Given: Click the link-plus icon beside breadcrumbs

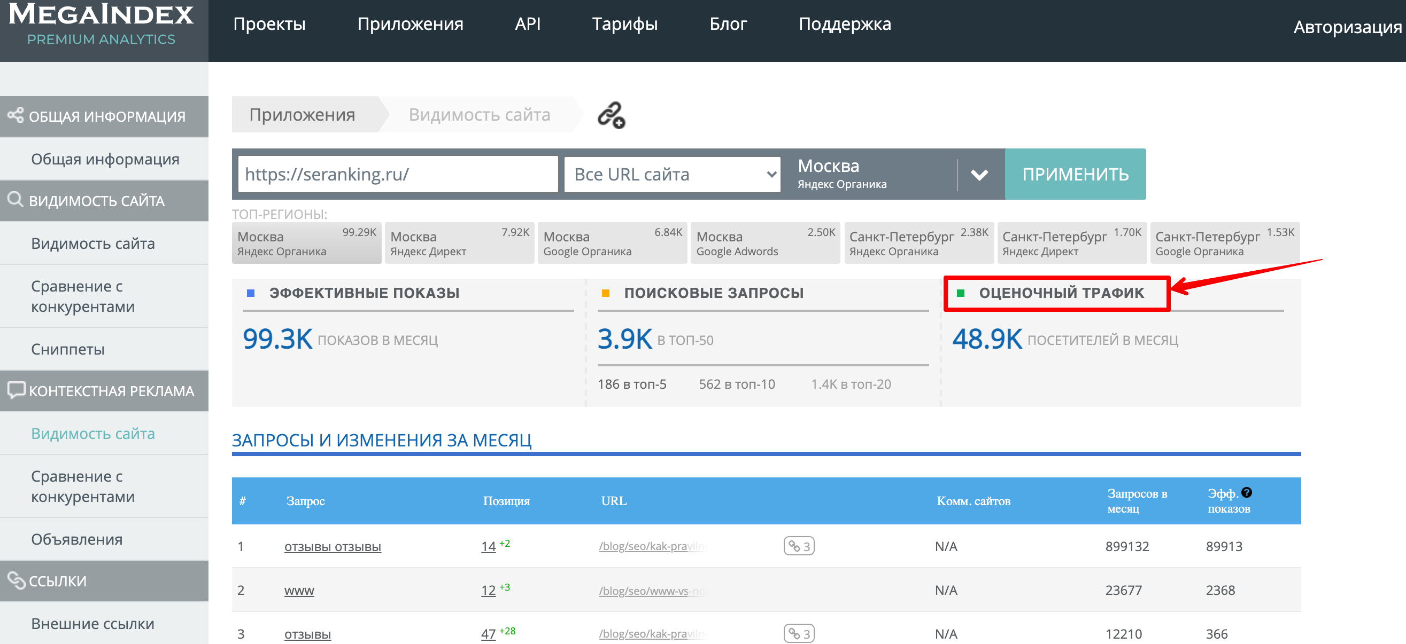Looking at the screenshot, I should coord(611,115).
